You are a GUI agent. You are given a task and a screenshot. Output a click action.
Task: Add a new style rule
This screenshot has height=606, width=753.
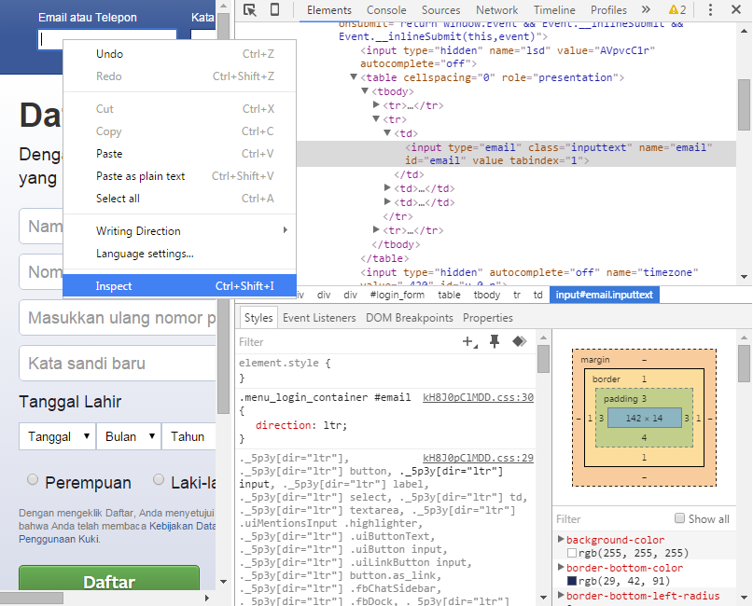pos(467,342)
